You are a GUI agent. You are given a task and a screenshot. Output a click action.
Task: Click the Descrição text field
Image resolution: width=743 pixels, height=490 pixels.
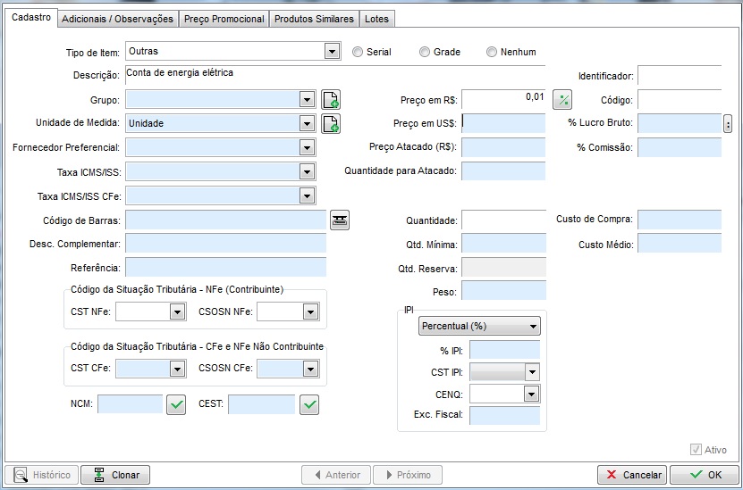pos(335,75)
